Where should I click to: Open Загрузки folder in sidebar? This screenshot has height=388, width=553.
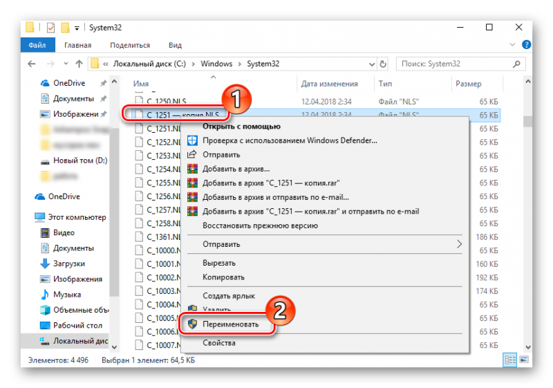[x=68, y=264]
